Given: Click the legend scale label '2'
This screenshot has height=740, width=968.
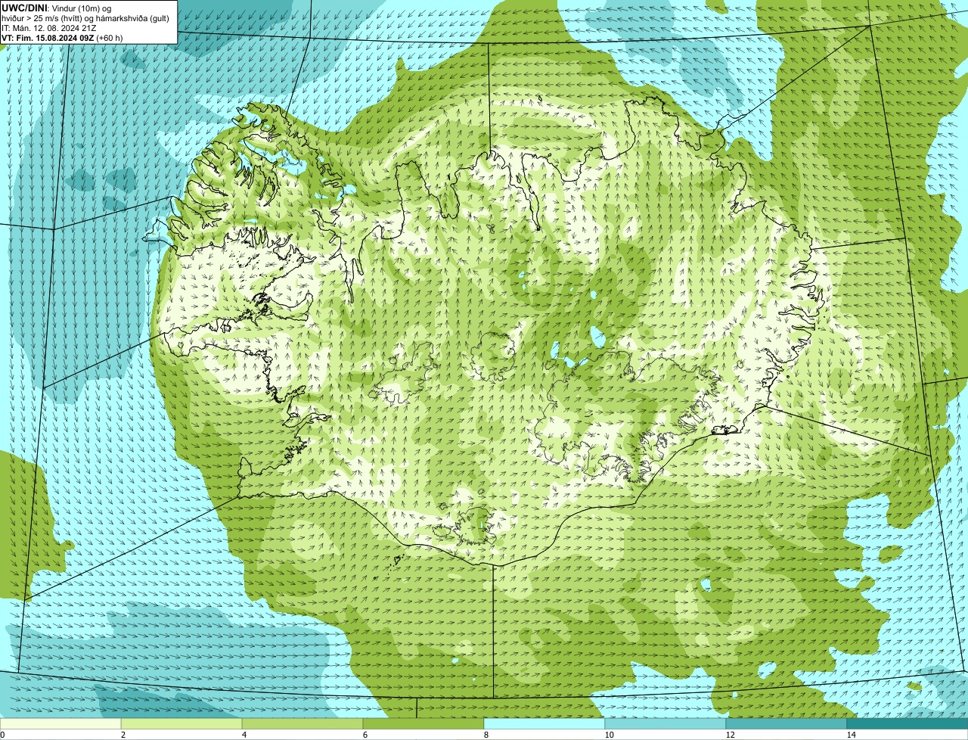Looking at the screenshot, I should (123, 735).
